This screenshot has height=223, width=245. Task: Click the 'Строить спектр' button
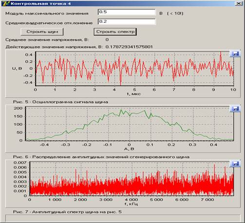tap(115, 32)
